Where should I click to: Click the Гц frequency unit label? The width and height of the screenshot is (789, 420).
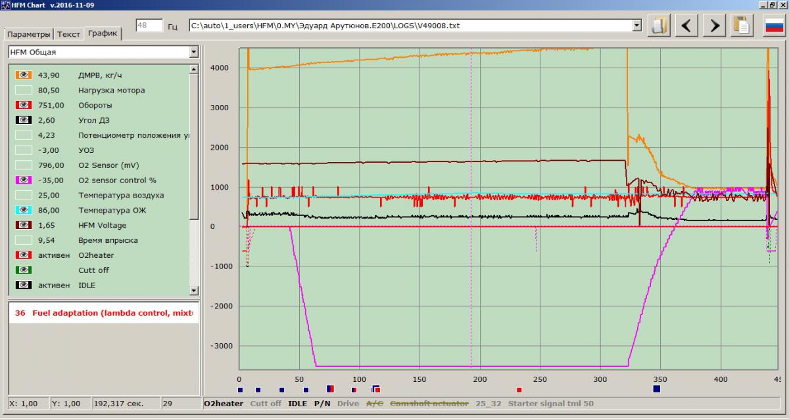[173, 27]
